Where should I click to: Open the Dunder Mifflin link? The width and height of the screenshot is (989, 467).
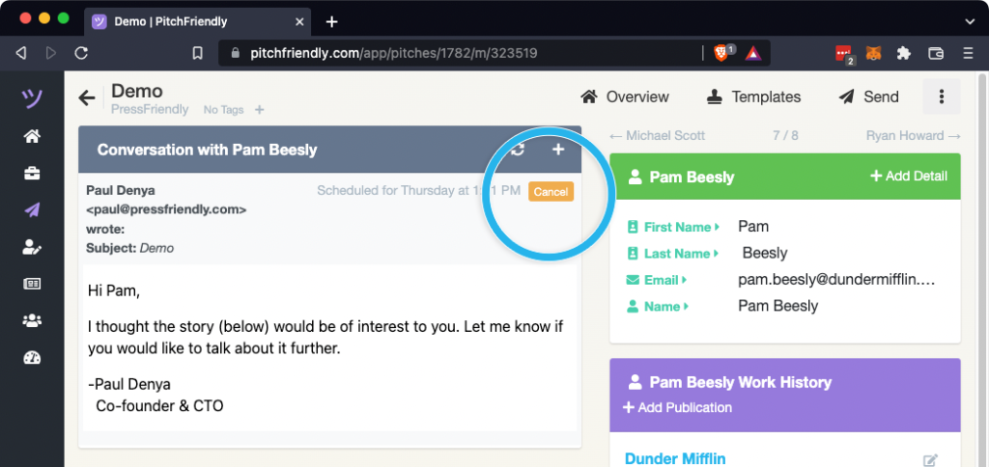675,459
